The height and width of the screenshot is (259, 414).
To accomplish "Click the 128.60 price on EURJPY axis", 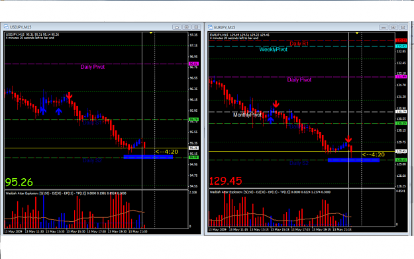I will [401, 176].
